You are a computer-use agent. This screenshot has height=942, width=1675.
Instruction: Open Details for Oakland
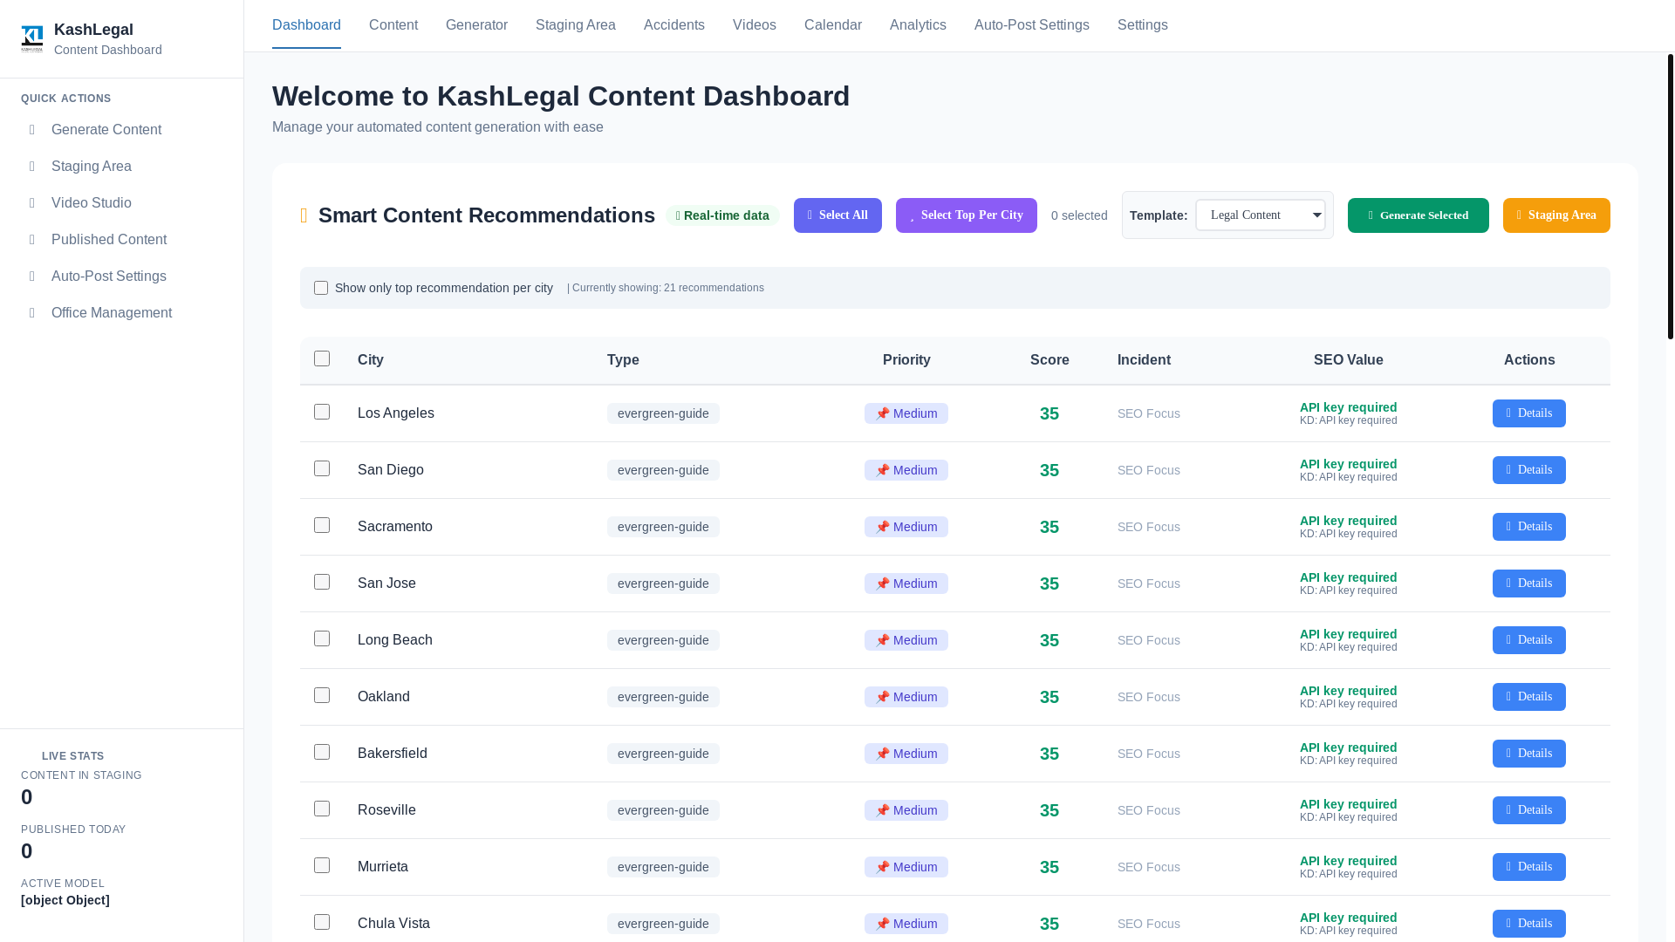1529,697
